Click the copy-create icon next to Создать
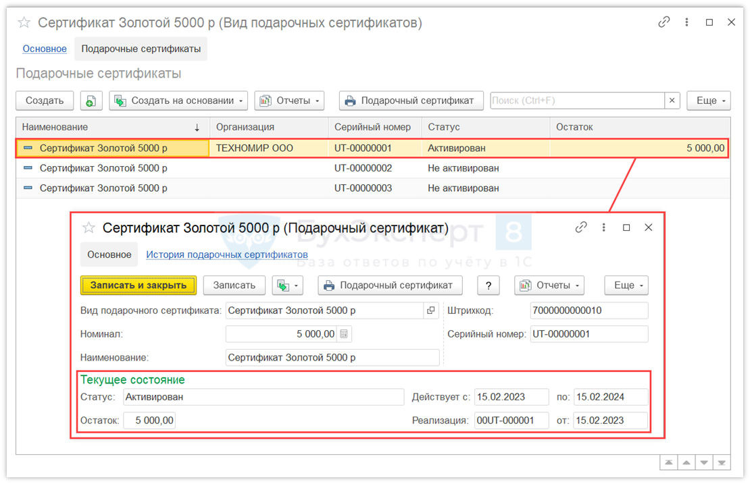750x484 pixels. click(91, 101)
